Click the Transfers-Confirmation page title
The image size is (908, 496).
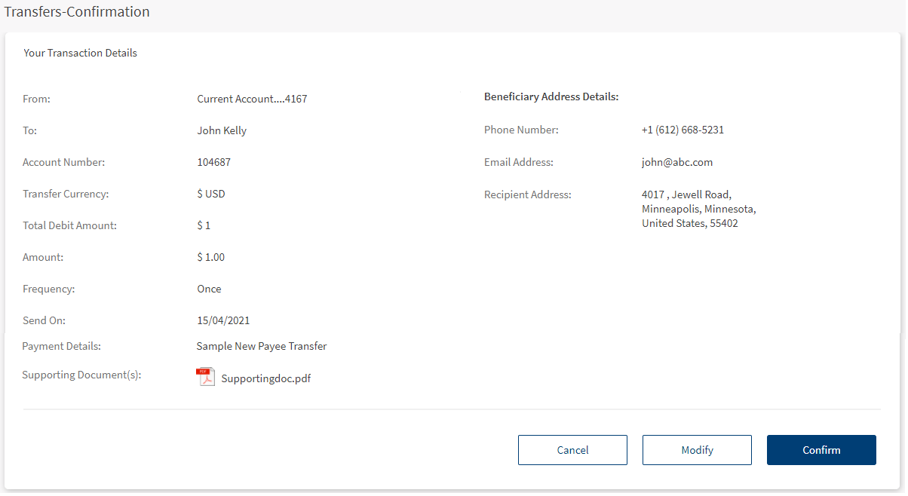(77, 12)
